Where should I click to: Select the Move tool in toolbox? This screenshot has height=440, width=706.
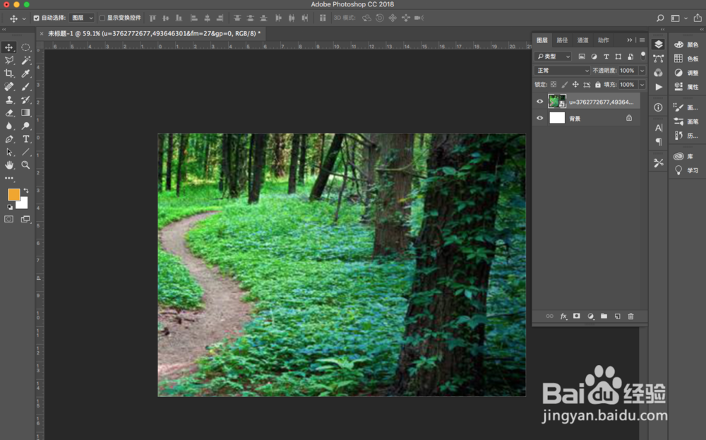coord(9,47)
